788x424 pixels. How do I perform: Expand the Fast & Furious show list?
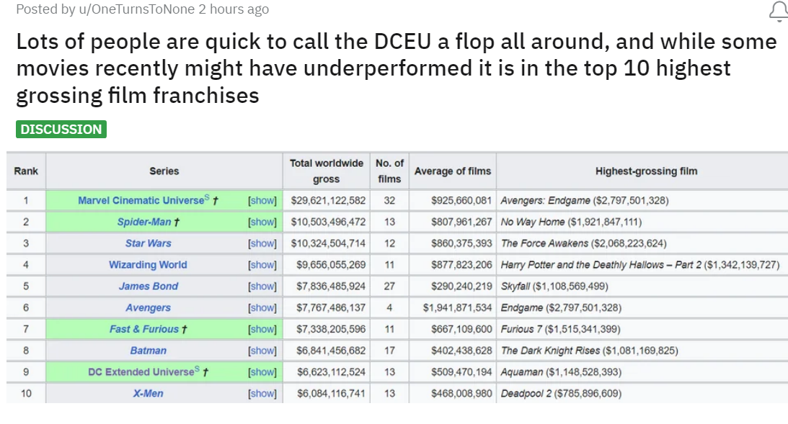pyautogui.click(x=262, y=329)
